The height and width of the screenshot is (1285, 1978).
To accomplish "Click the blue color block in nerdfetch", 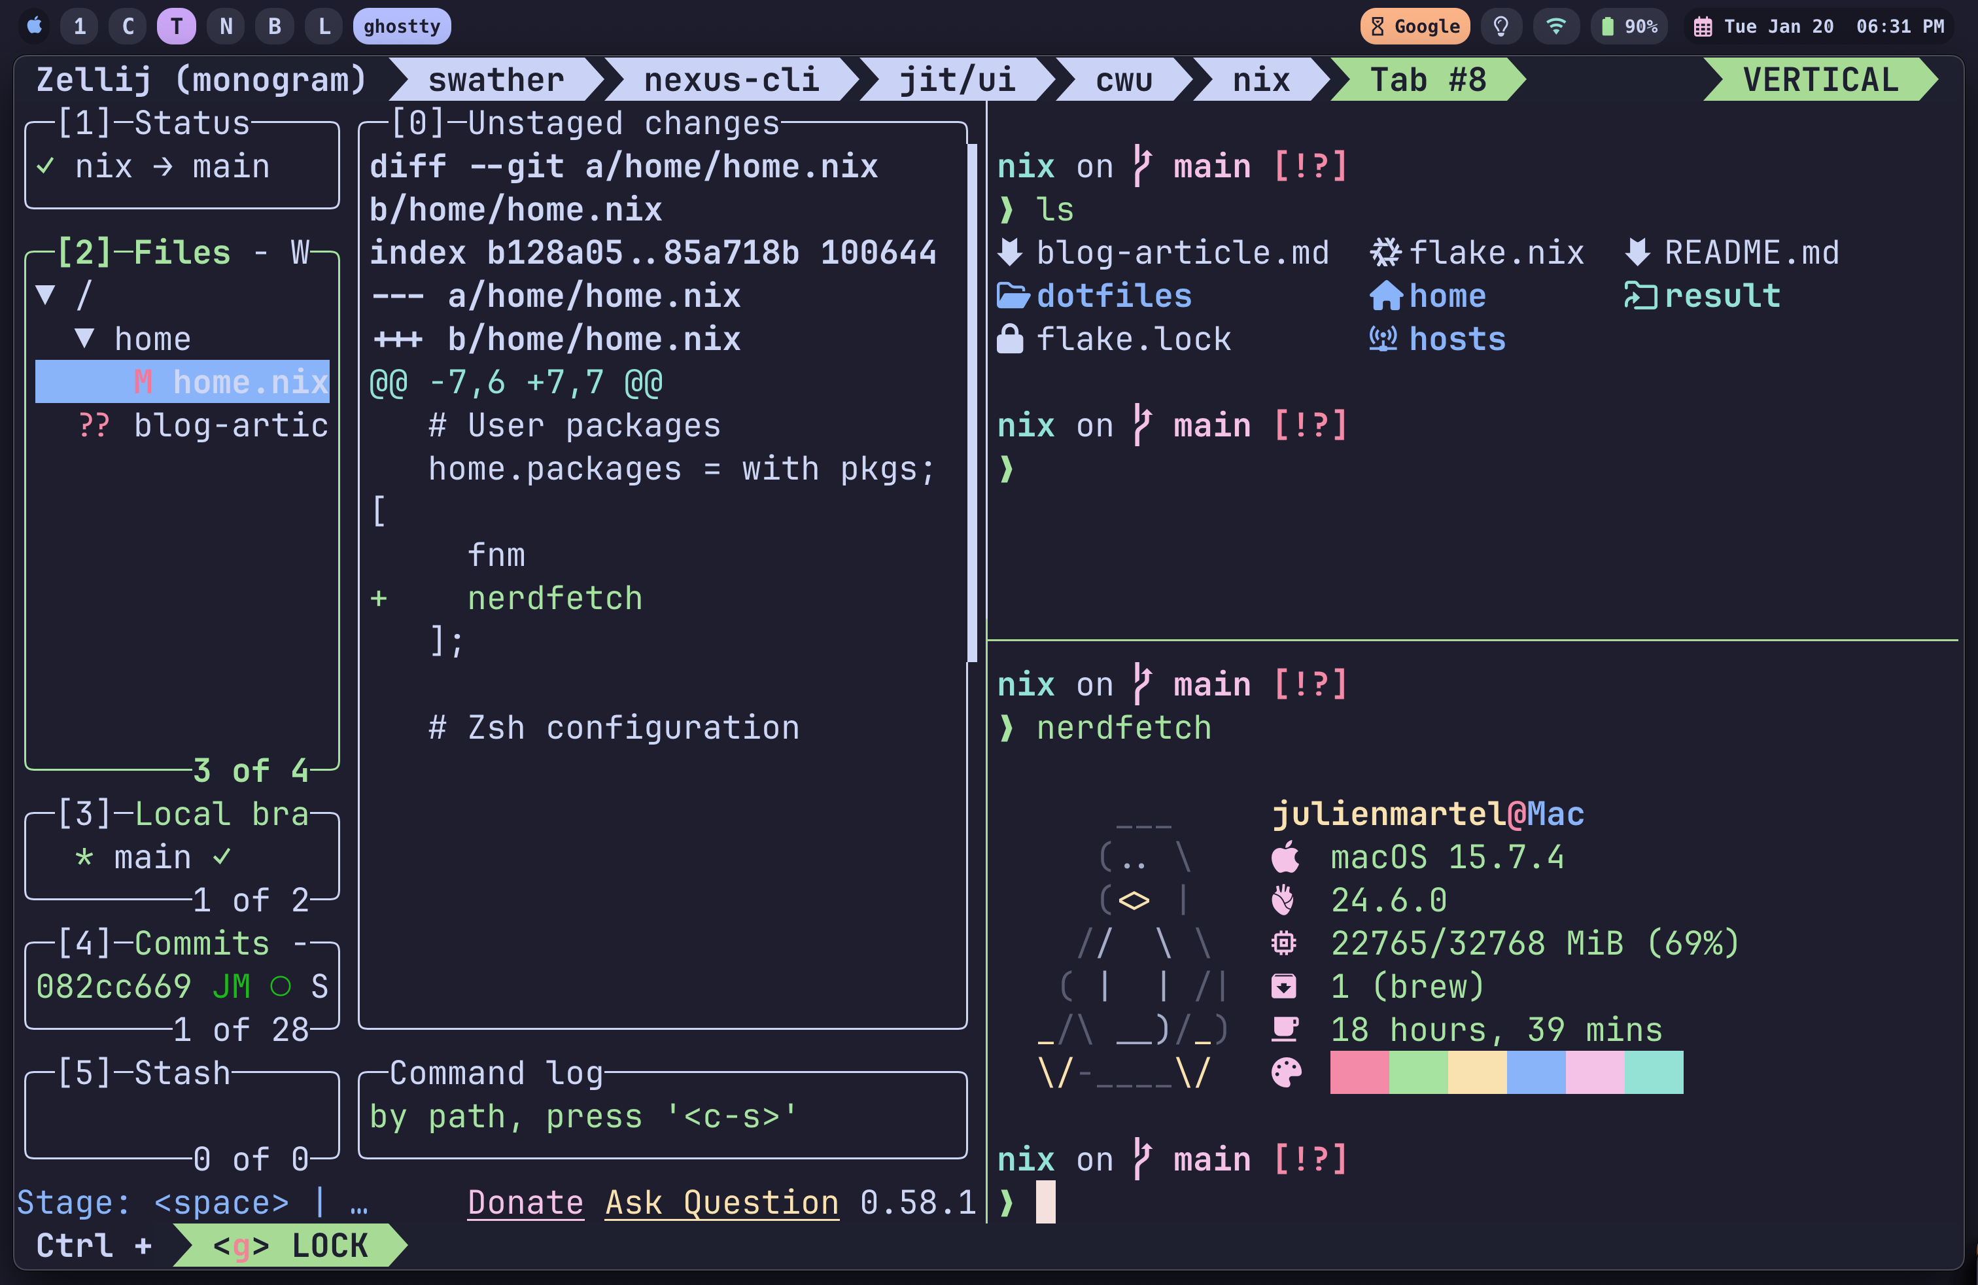I will tap(1536, 1072).
